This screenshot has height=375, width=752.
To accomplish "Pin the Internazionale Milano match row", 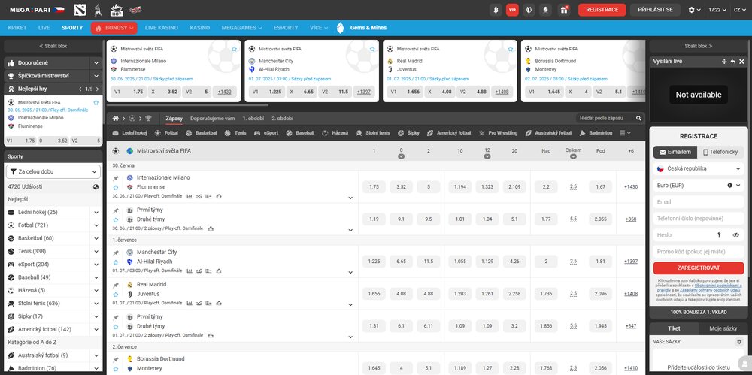I will tap(116, 178).
